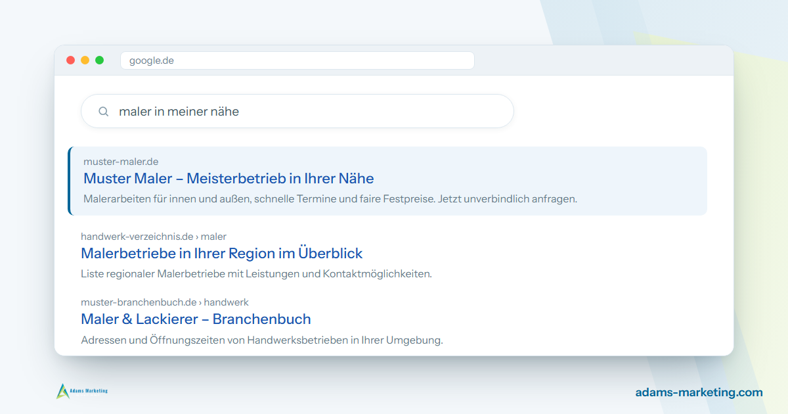
Task: Open 'Maler & Lackierer – Branchenbuch' result
Action: click(196, 319)
